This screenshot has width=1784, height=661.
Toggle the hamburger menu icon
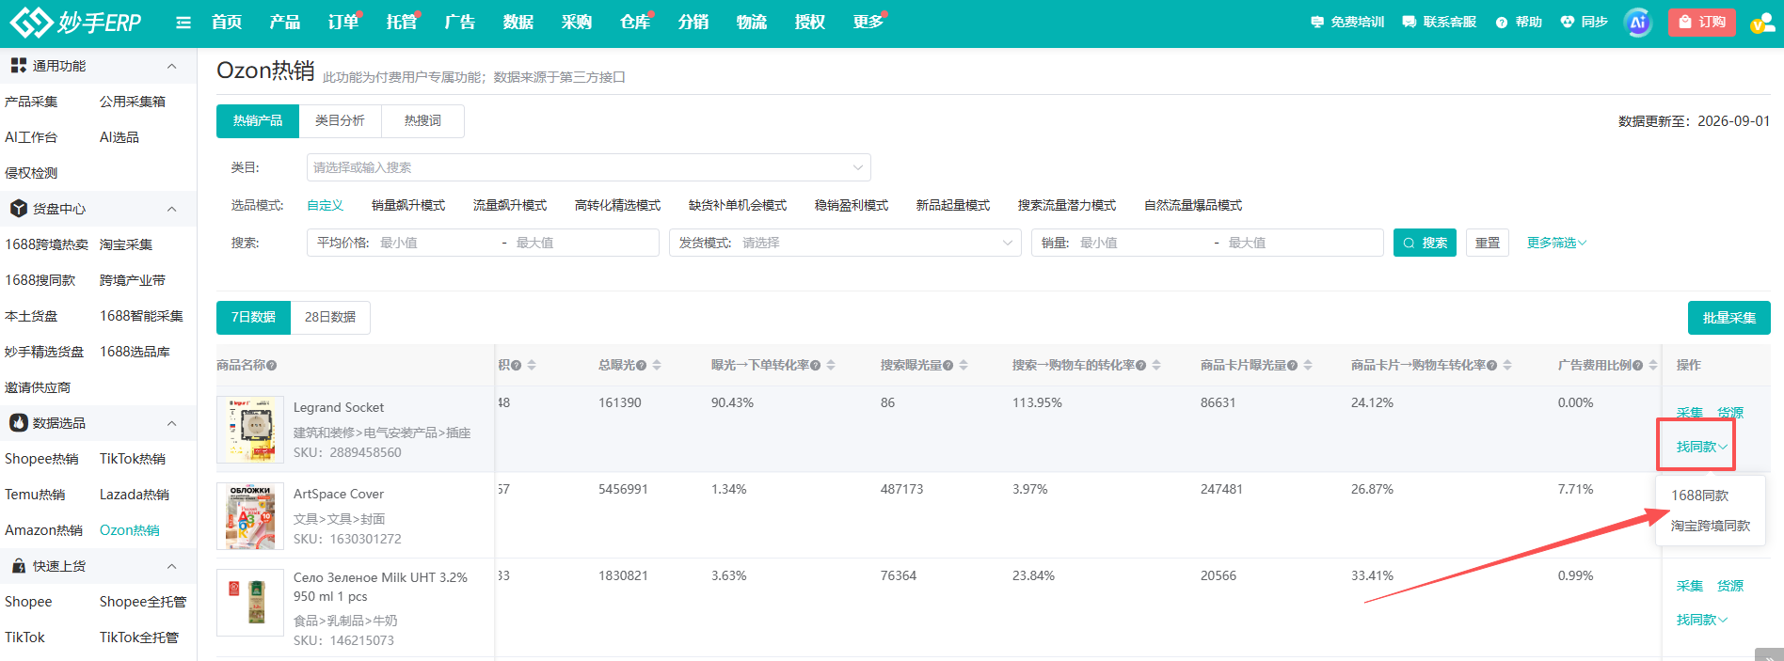(183, 23)
